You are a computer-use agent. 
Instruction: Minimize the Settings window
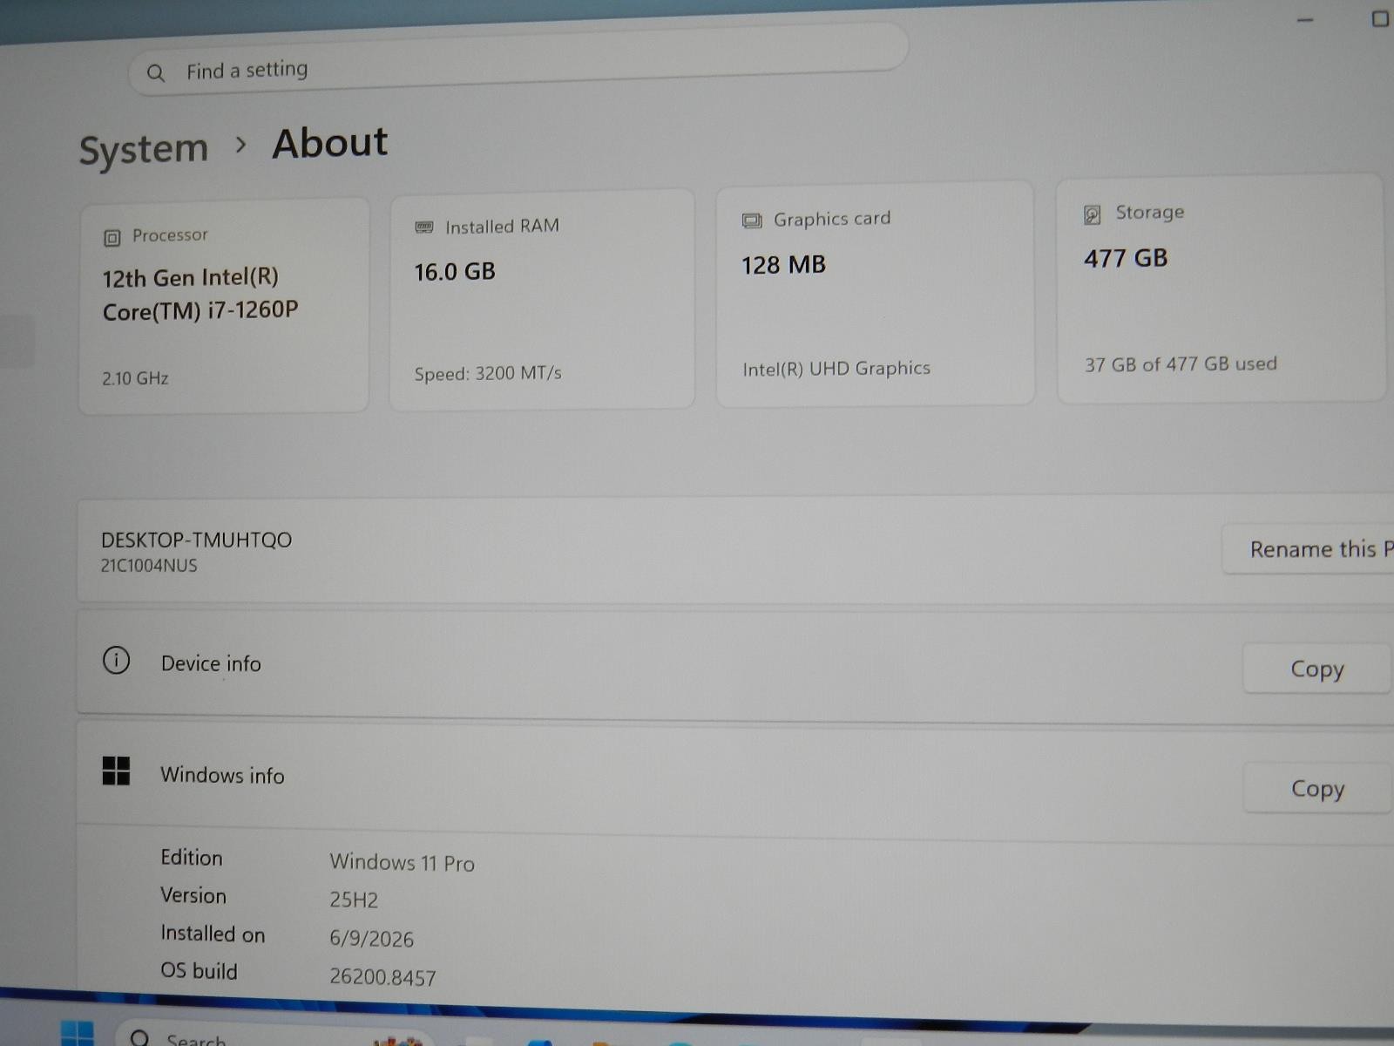tap(1304, 20)
